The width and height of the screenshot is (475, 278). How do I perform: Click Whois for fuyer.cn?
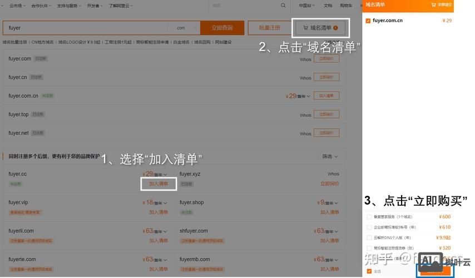[305, 78]
